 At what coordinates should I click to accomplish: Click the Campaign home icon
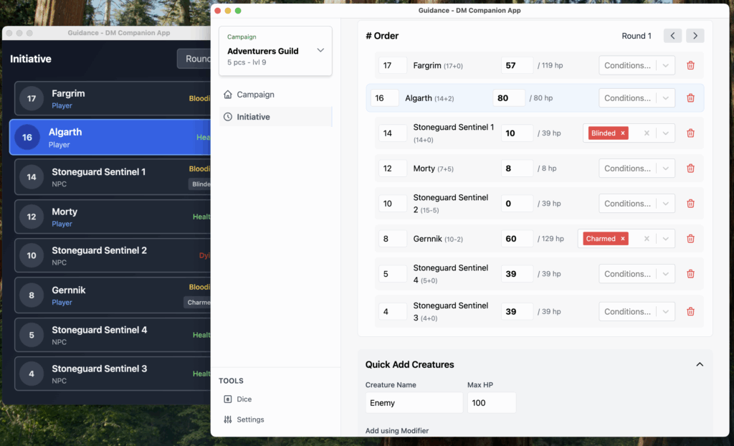[x=227, y=94]
